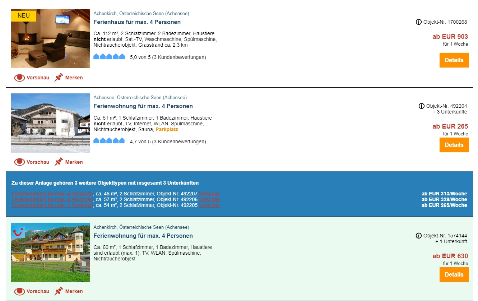Image resolution: width=478 pixels, height=301 pixels.
Task: Open the 5-person apartment link, Objekt 492206
Action: click(52, 199)
